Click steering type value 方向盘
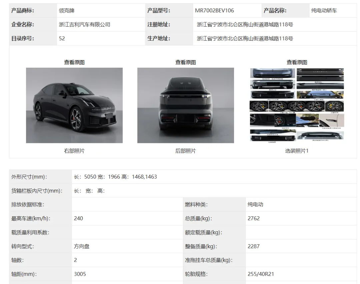Screen dimensions: 360x284 pyautogui.click(x=82, y=247)
